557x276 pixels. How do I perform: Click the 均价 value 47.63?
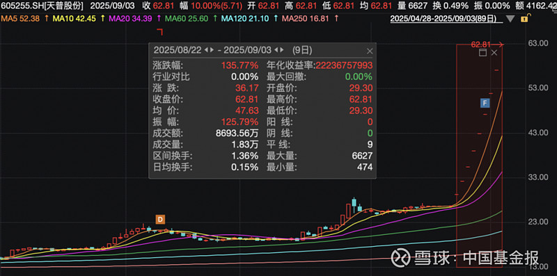(x=247, y=111)
